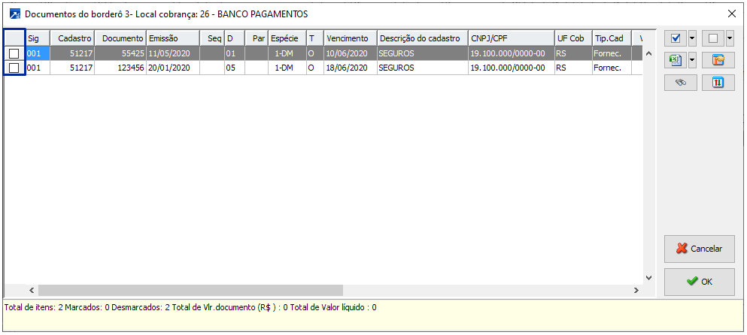Click RS in the 55425 row
747x335 pixels.
tap(573, 54)
